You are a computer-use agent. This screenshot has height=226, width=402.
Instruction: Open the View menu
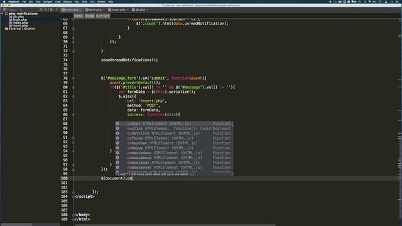[x=38, y=1]
